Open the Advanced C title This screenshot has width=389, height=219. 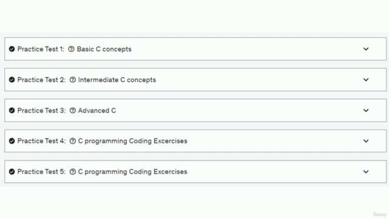(x=97, y=111)
